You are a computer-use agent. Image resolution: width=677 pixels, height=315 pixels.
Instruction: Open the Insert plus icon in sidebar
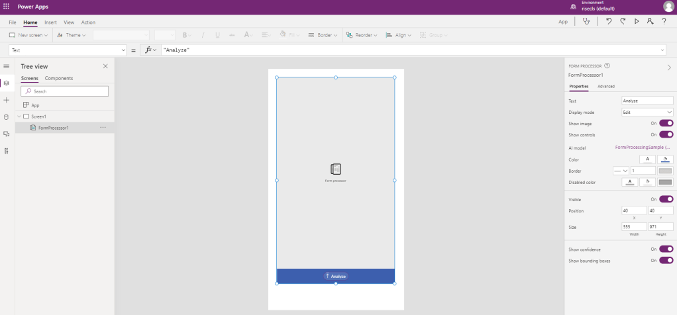coord(7,100)
